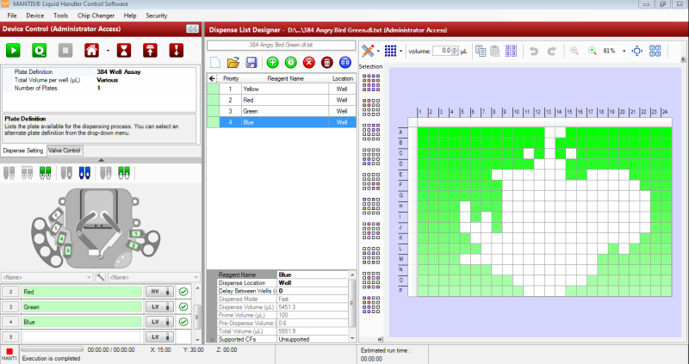This screenshot has width=689, height=364.
Task: Create a new dispense list with the blank page icon
Action: [x=215, y=63]
